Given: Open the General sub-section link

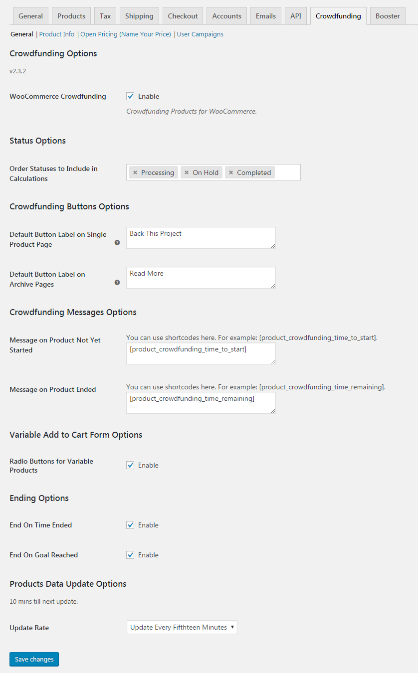Looking at the screenshot, I should click(22, 34).
